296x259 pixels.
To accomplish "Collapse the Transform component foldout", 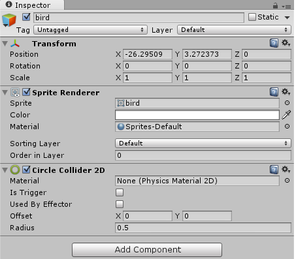I will pyautogui.click(x=5, y=44).
